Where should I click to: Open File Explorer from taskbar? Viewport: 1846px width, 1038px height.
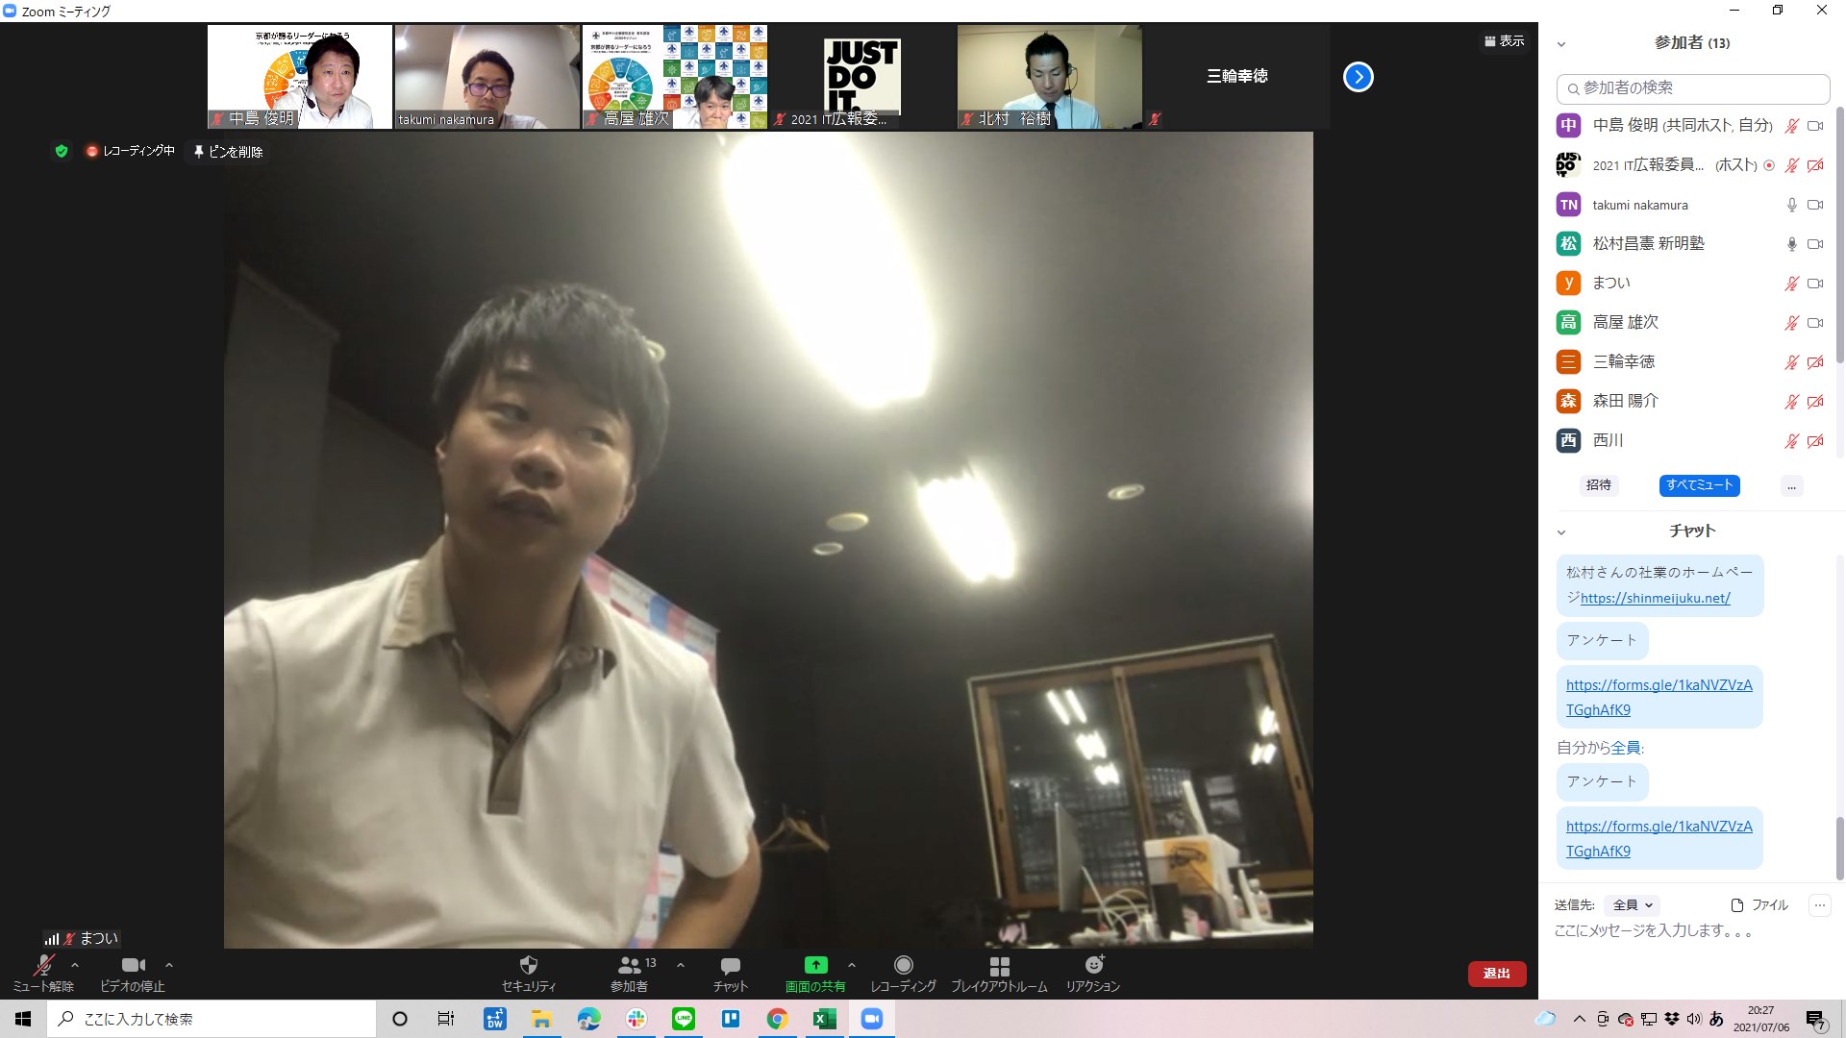[542, 1019]
